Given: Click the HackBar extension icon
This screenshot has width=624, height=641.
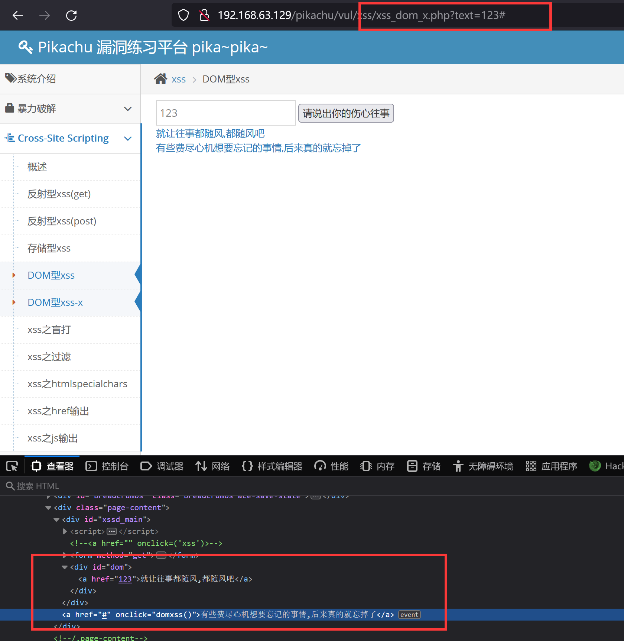Looking at the screenshot, I should point(594,466).
